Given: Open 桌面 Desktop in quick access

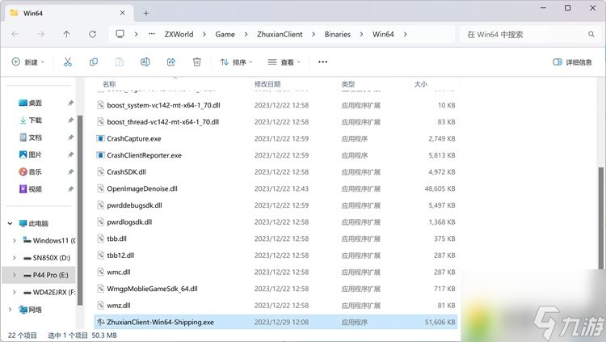Looking at the screenshot, I should tap(30, 103).
